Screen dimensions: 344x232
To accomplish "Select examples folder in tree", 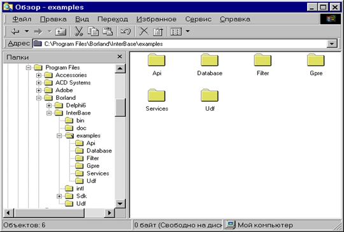I will (89, 135).
